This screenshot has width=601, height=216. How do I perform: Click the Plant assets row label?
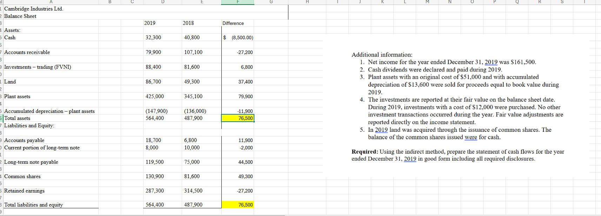(17, 96)
